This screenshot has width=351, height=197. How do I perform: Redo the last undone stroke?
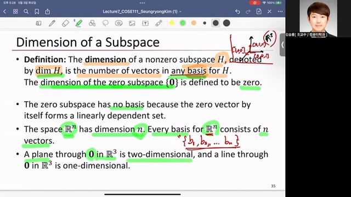pyautogui.click(x=248, y=11)
